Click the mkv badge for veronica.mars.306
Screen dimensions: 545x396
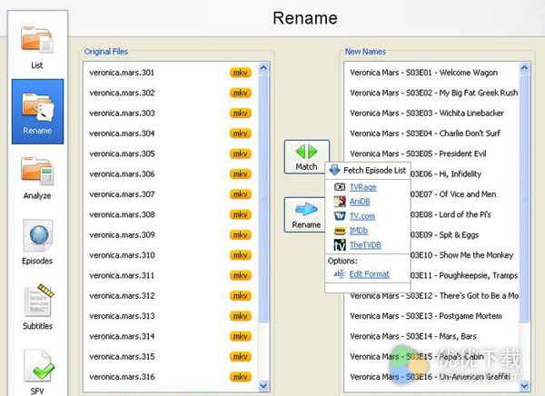240,173
